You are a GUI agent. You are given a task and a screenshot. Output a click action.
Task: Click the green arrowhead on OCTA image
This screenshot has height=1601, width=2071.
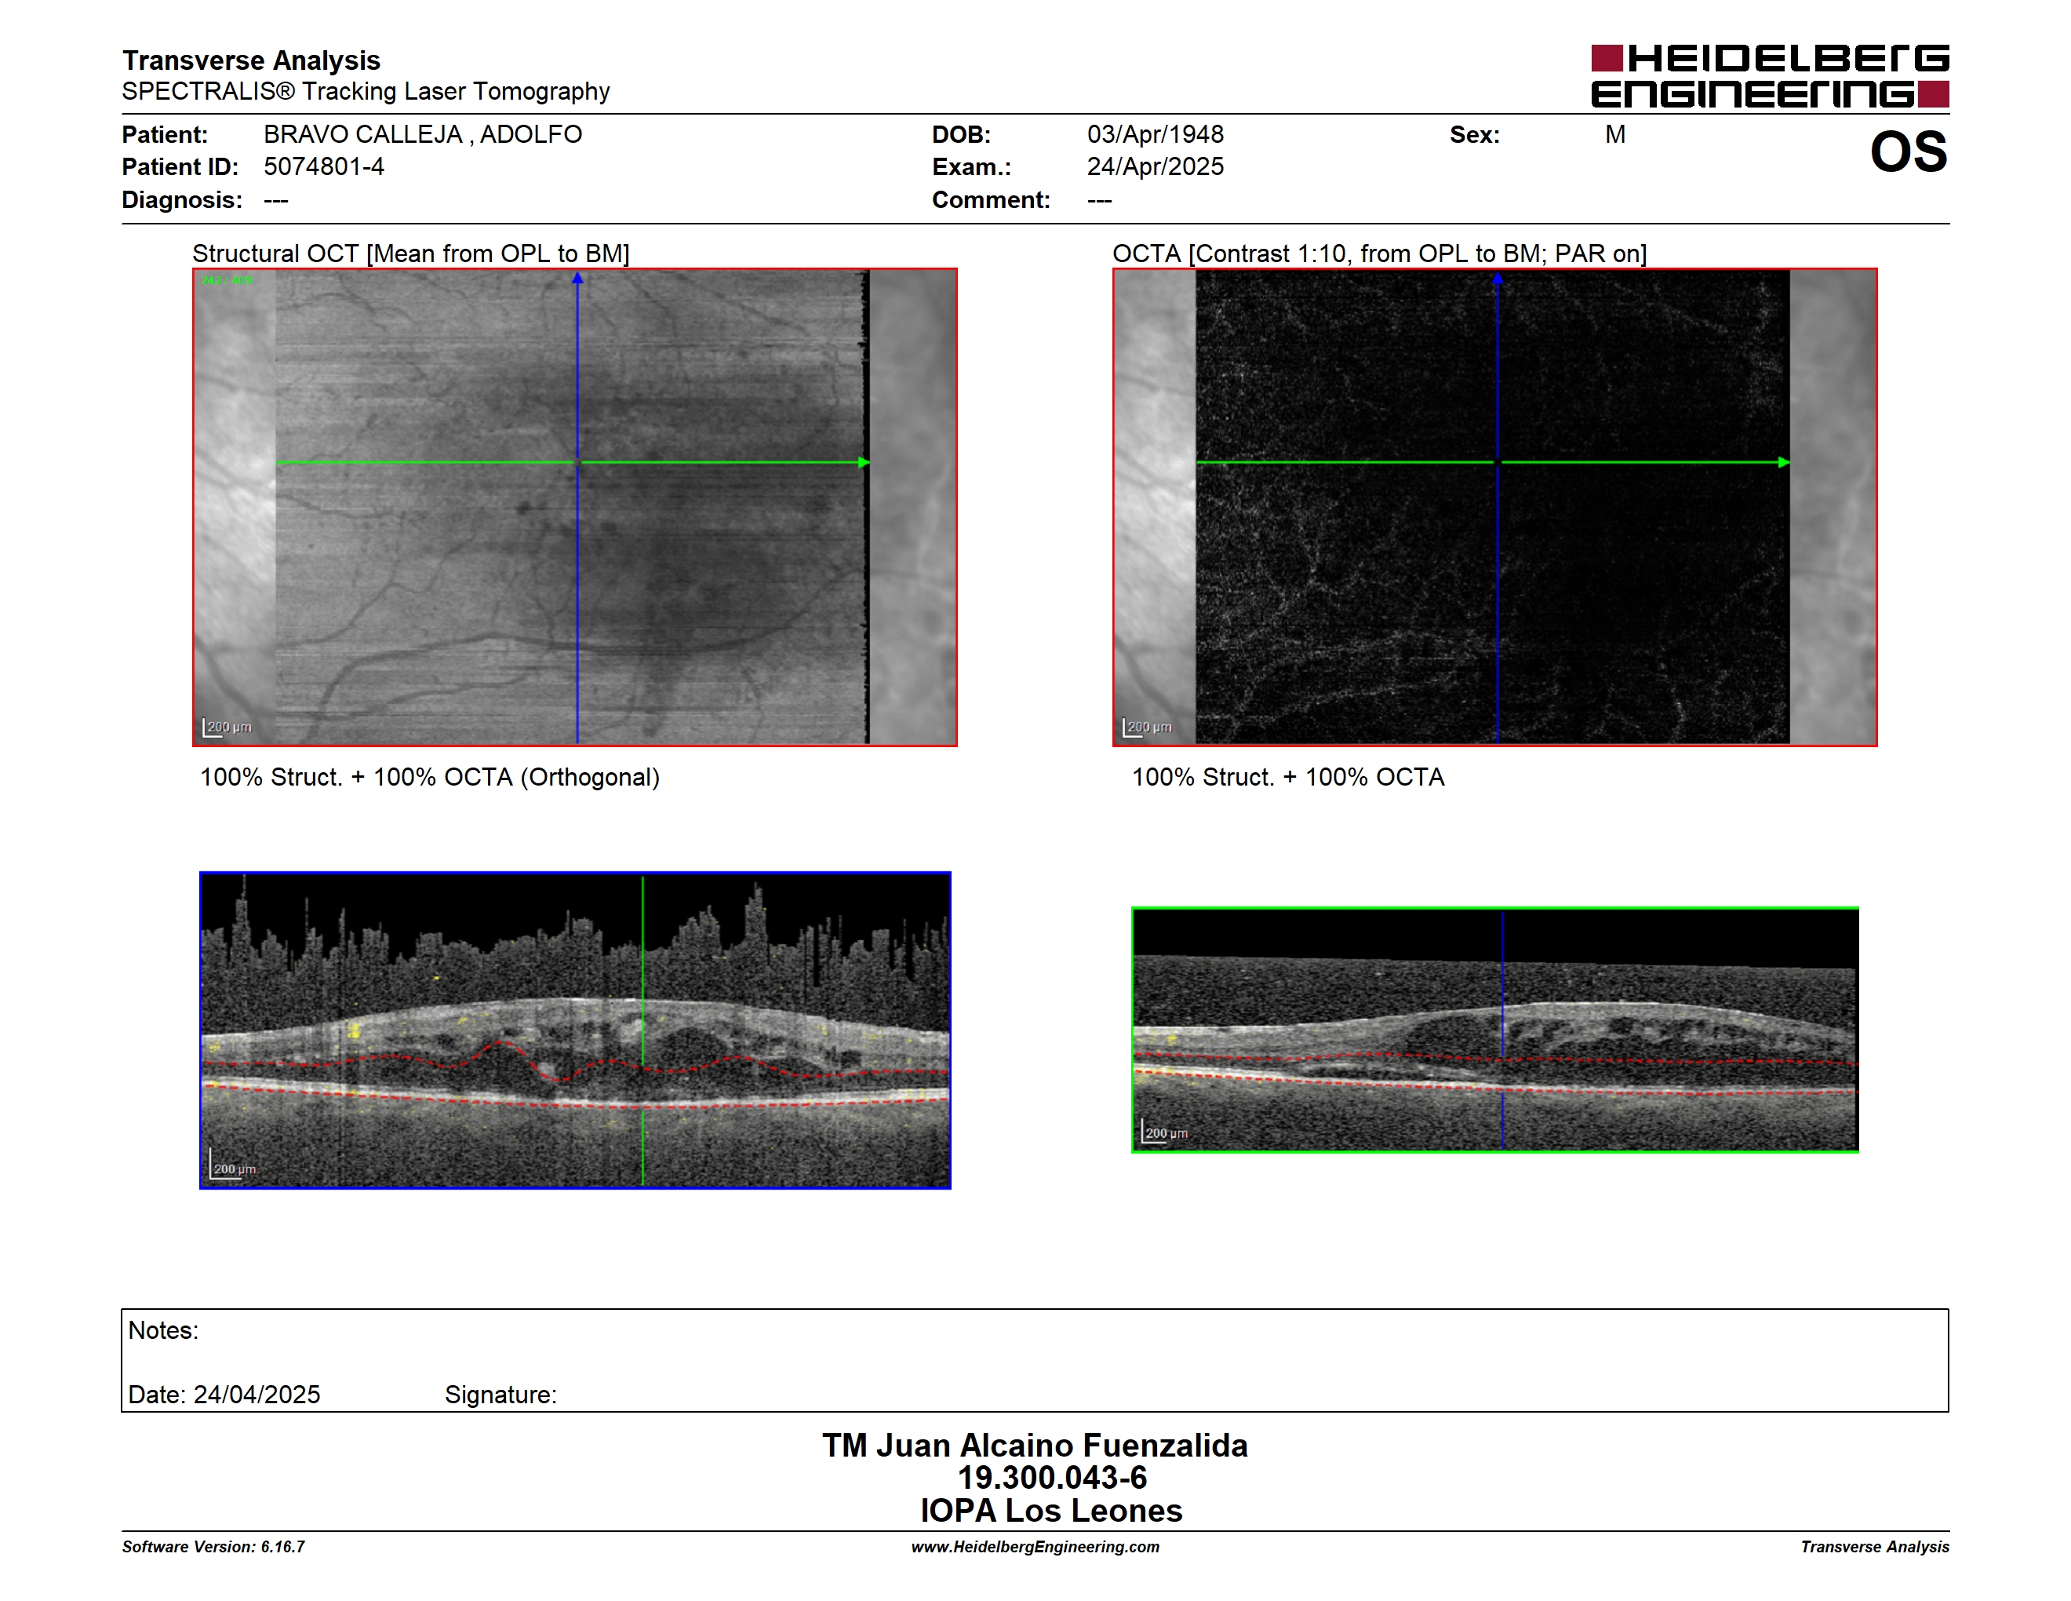coord(1784,463)
